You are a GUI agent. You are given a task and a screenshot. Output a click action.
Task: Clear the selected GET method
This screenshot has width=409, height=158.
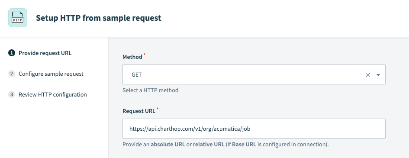[x=368, y=75]
